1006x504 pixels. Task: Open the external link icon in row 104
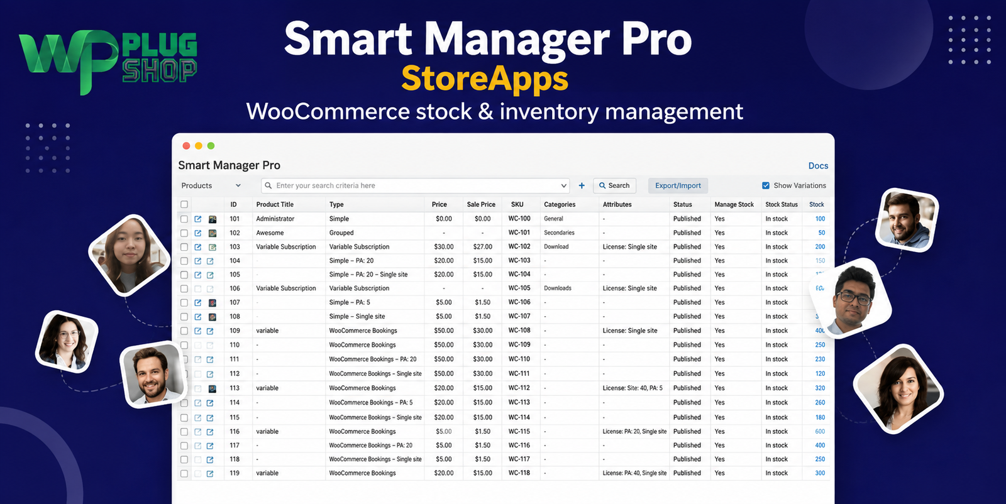coord(210,261)
